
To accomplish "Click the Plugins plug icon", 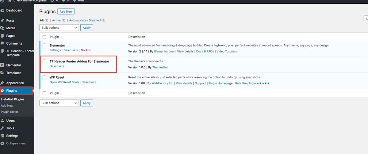I will pyautogui.click(x=3, y=90).
